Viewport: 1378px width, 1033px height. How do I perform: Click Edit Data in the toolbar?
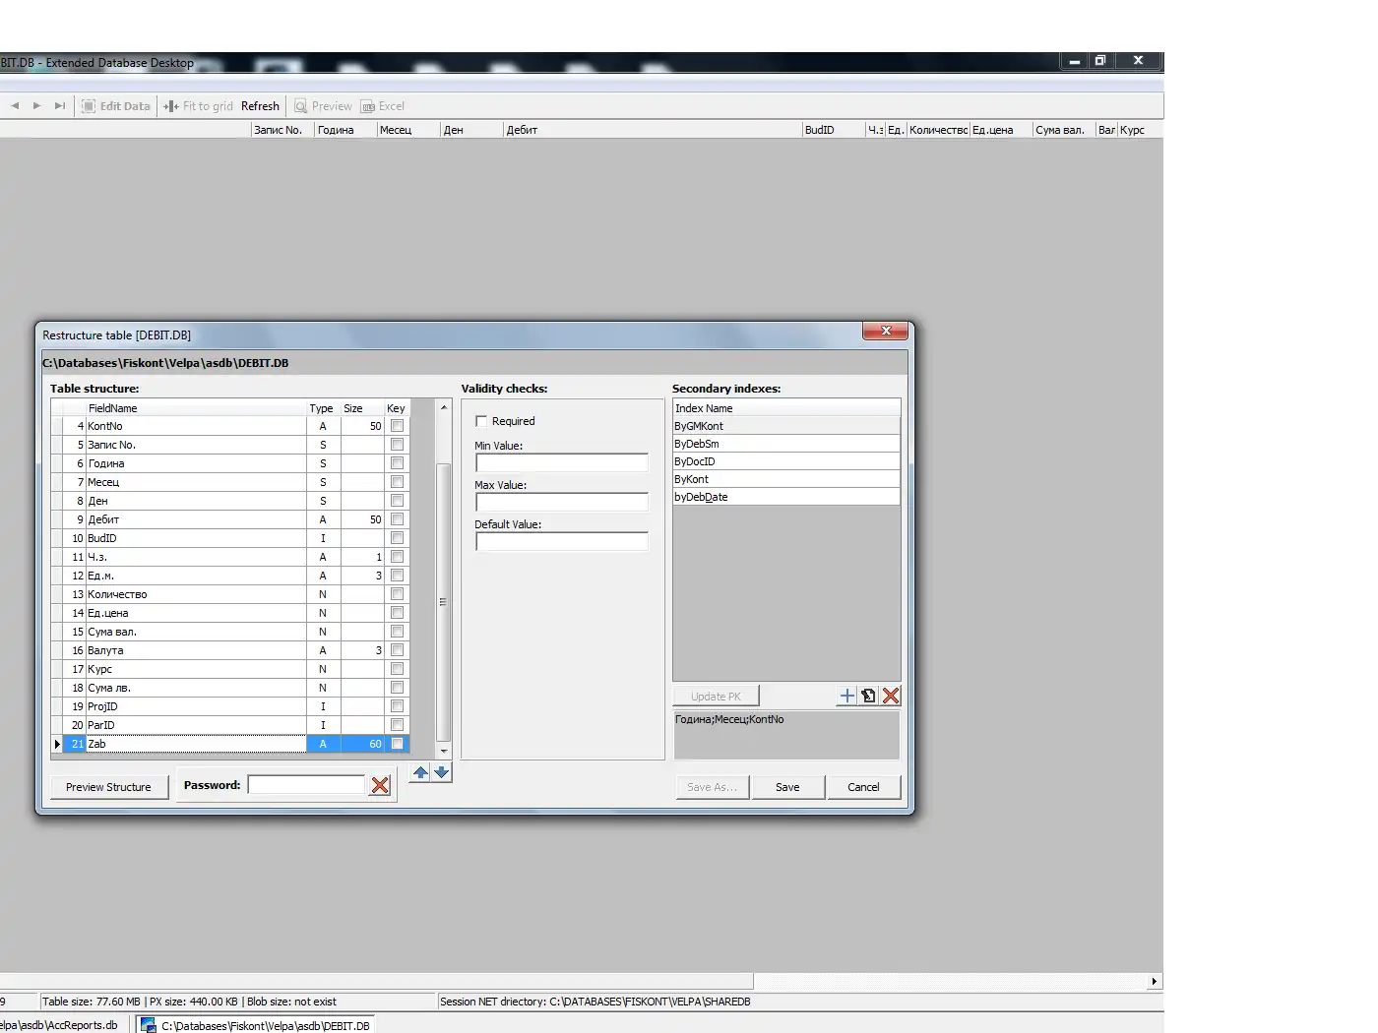point(116,106)
